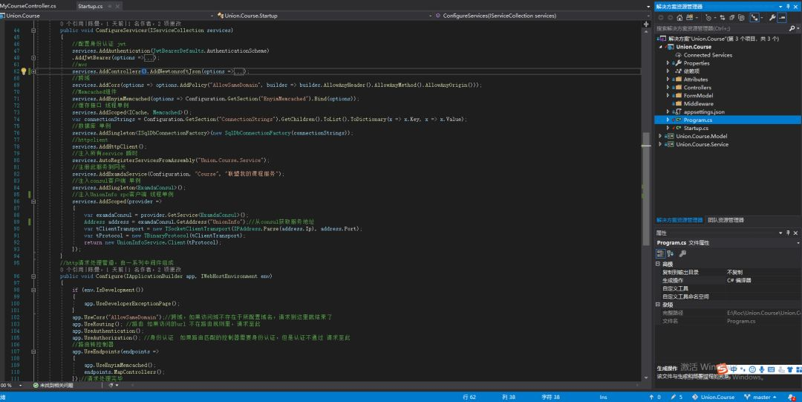This screenshot has width=802, height=402.
Task: Expand the Controllers folder in Solution Explorer
Action: tap(668, 88)
